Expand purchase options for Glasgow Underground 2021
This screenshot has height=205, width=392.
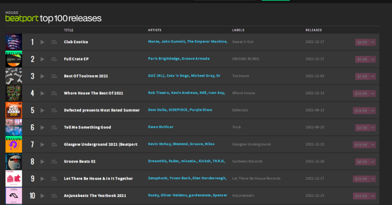(373, 145)
